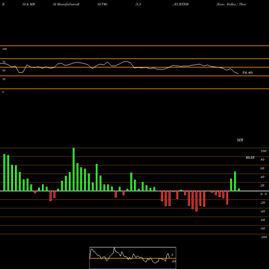Click the 60 label on MR axis
The width and height of the screenshot is (269, 269).
coord(263,168)
